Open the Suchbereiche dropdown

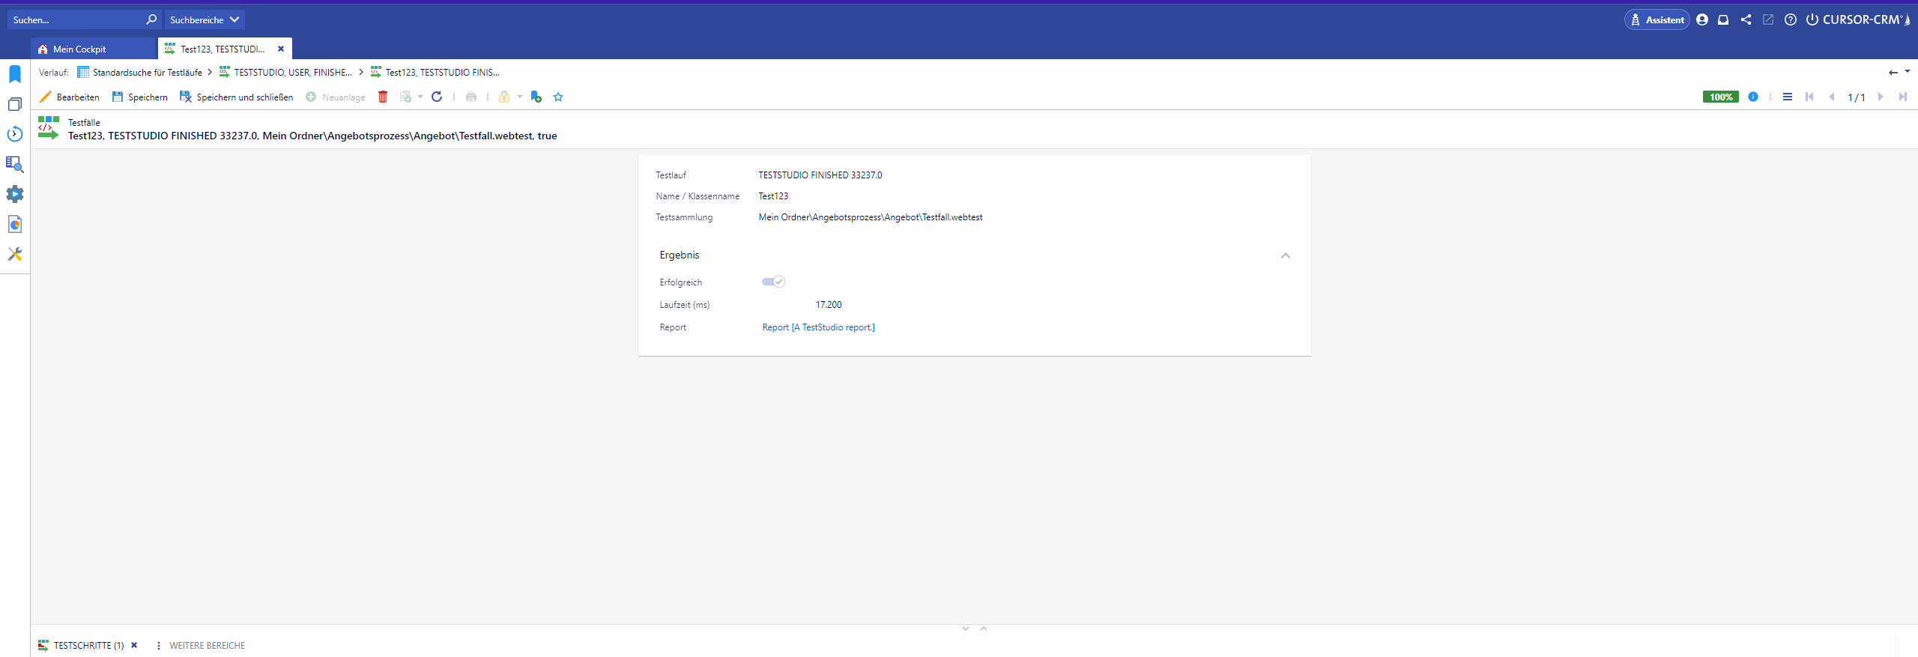(x=205, y=20)
